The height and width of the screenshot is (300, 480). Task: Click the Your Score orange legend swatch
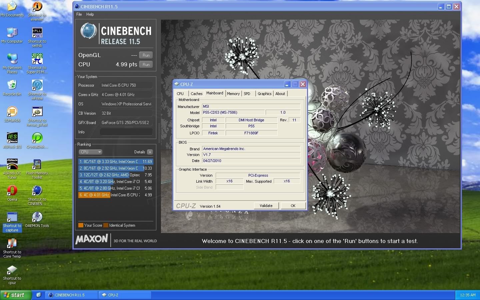coord(81,225)
